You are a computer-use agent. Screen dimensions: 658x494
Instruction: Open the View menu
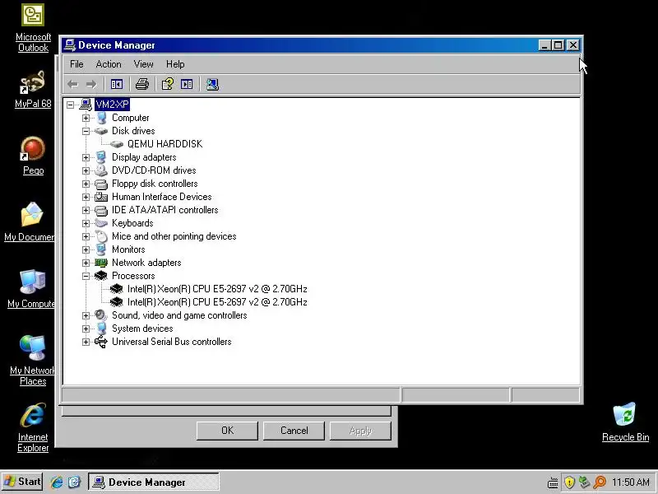[x=143, y=64]
